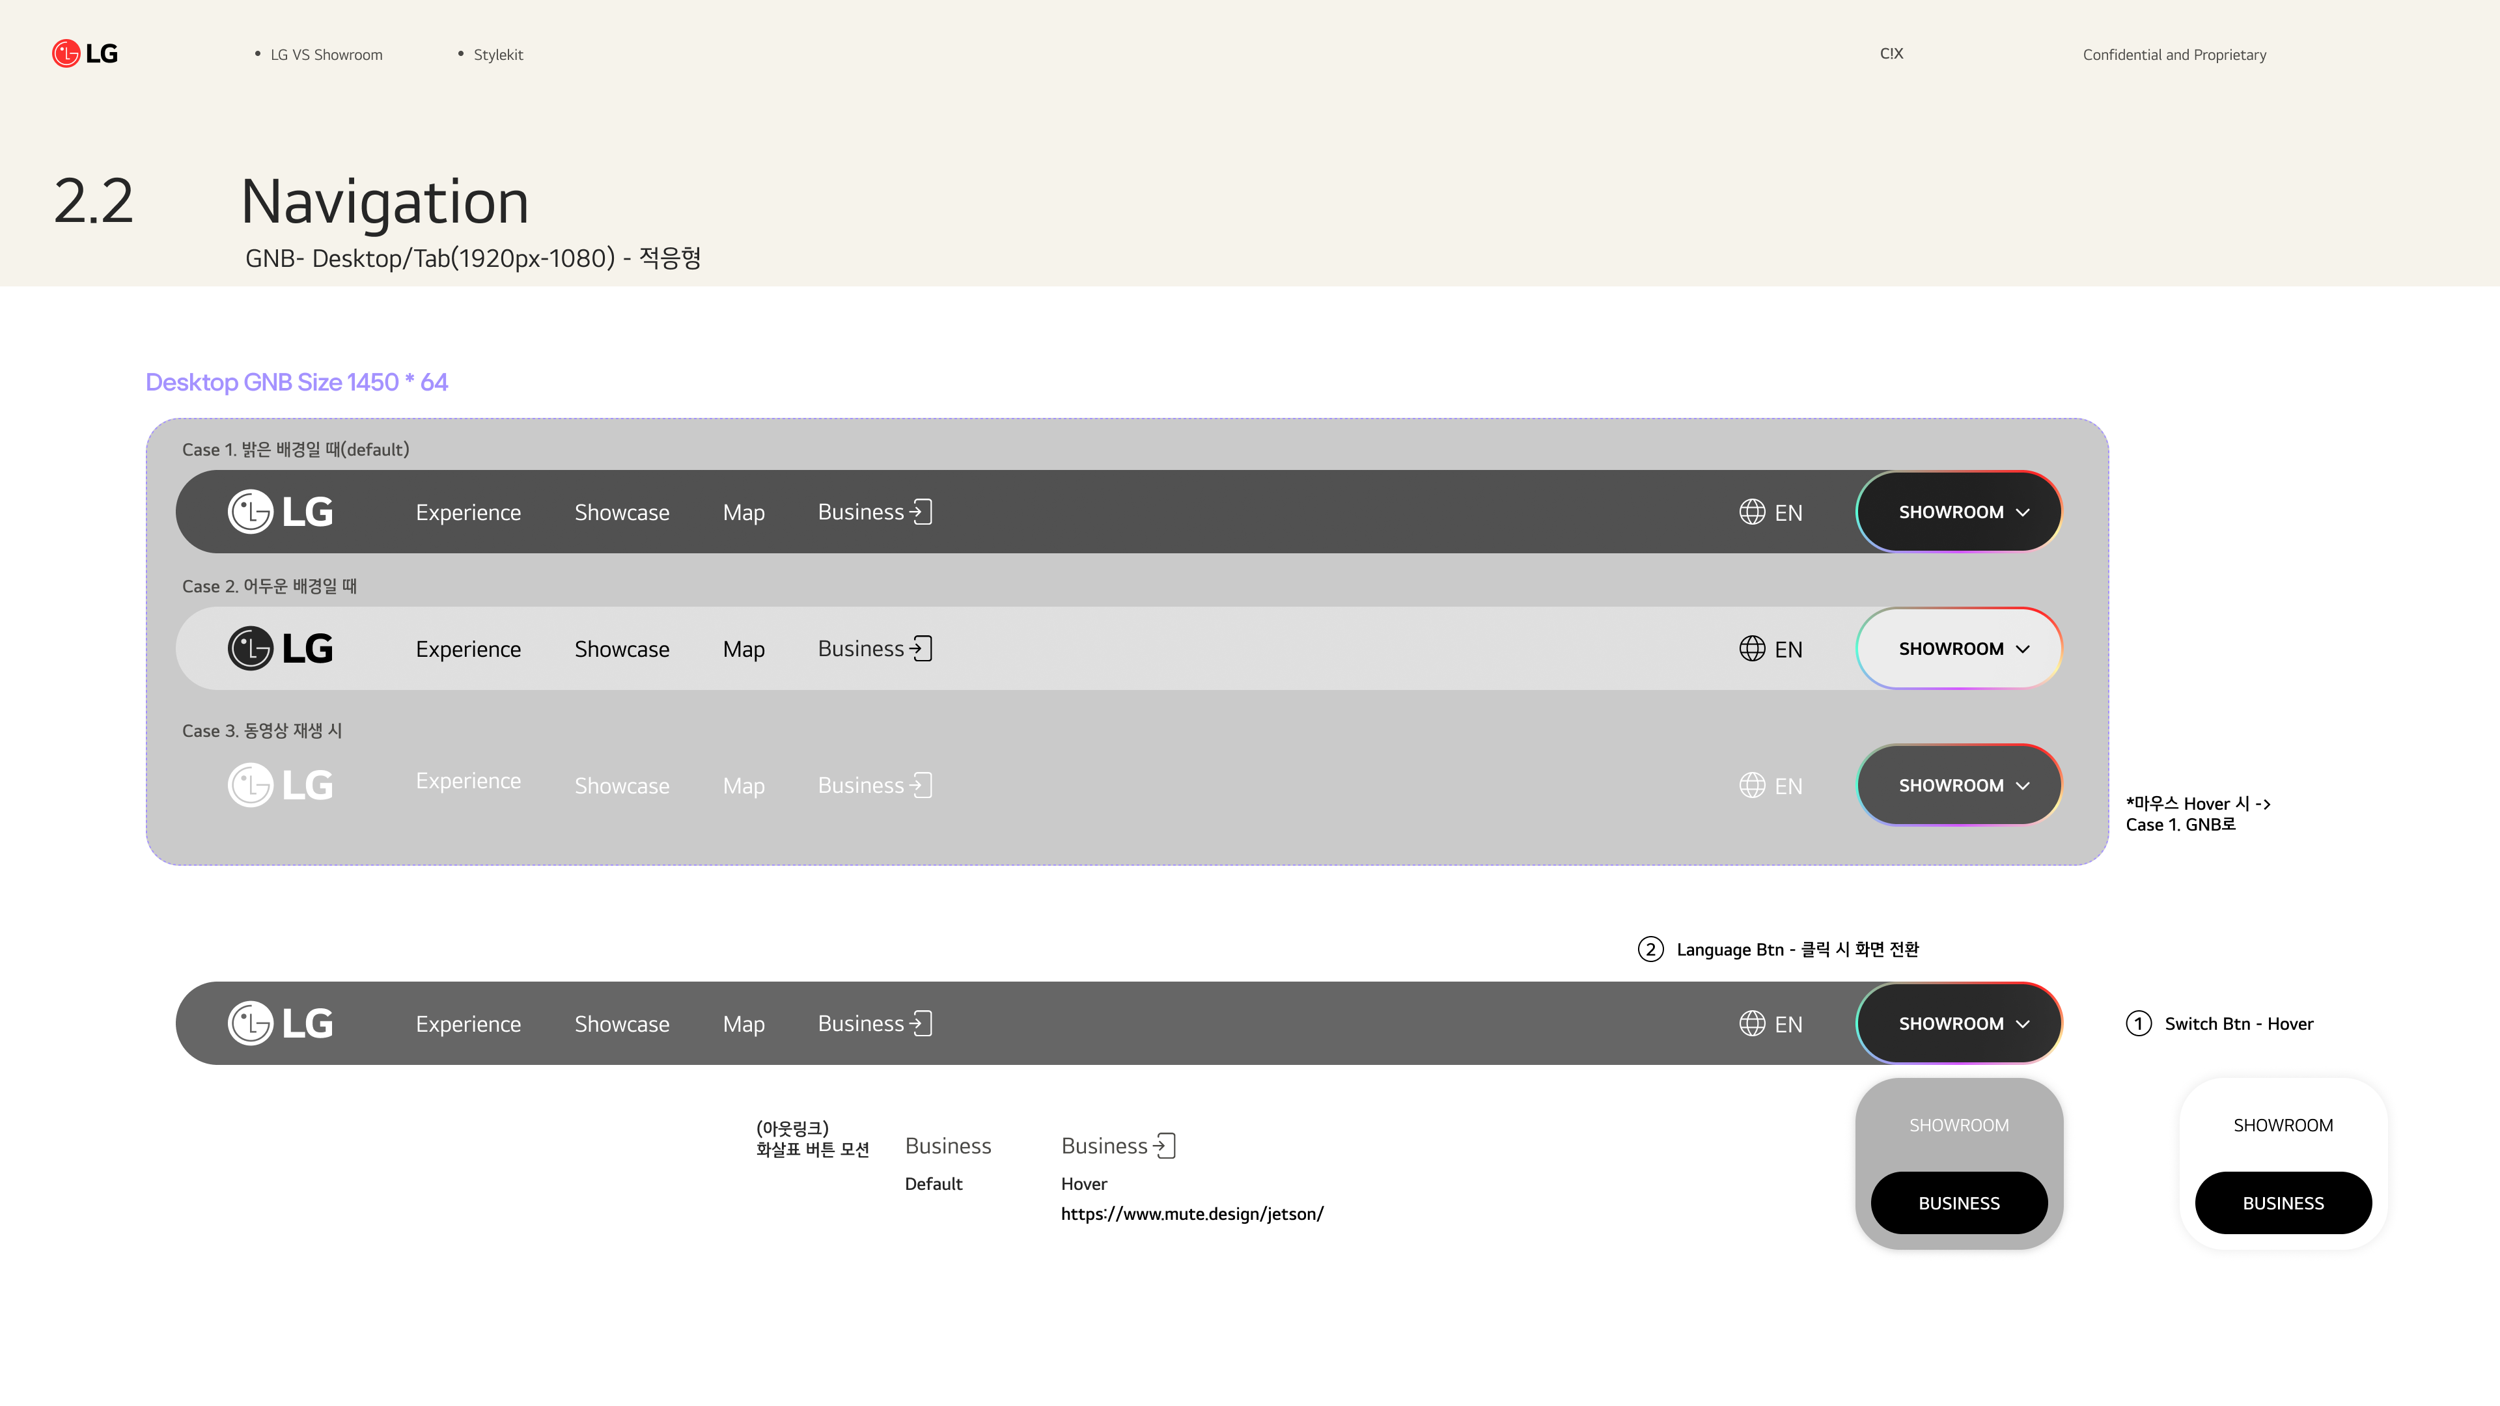Click the globe language icon in Case 1 navbar
Screen dimensions: 2500x1406
tap(1752, 512)
